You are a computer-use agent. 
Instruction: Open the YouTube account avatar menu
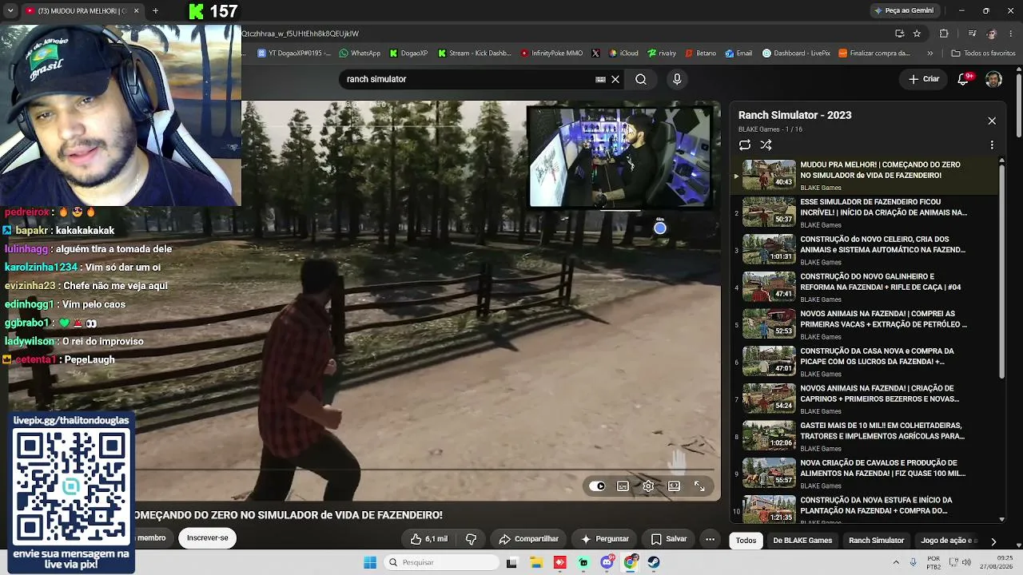993,79
